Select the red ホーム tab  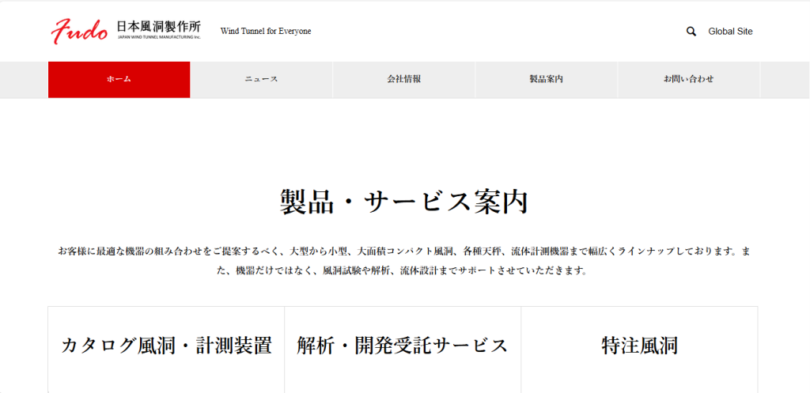[119, 79]
